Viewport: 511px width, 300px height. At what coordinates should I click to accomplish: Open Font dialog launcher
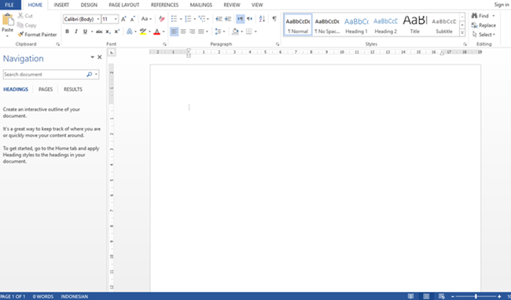click(x=164, y=44)
